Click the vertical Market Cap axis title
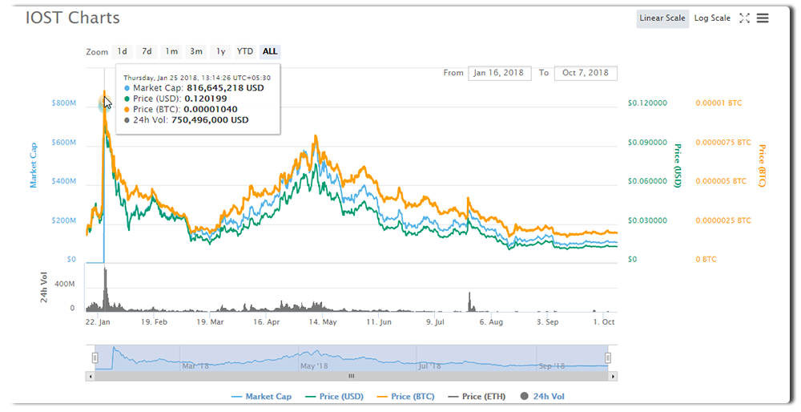Viewport: 801px width, 412px height. [33, 166]
